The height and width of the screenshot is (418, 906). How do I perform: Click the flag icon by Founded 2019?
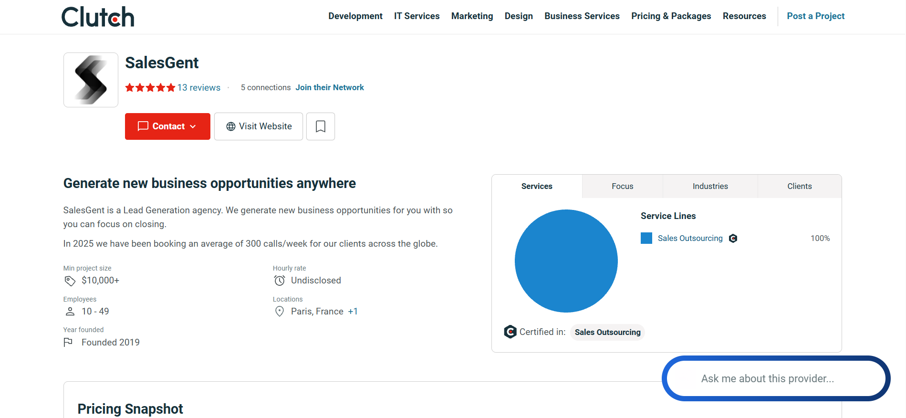[x=68, y=342]
